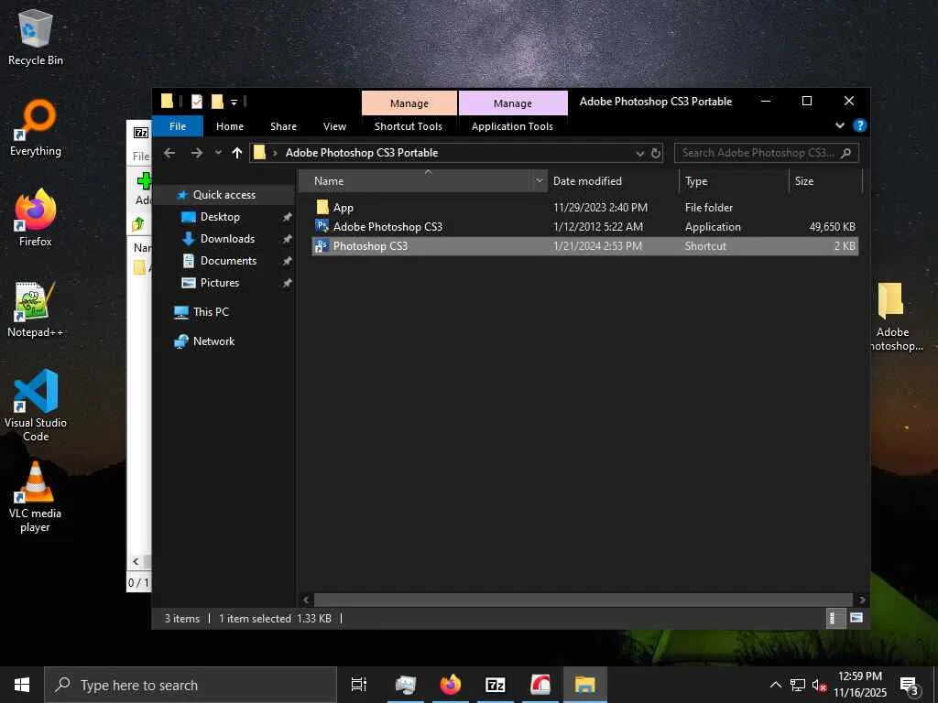Image resolution: width=938 pixels, height=703 pixels.
Task: Refresh the current folder
Action: click(x=656, y=153)
